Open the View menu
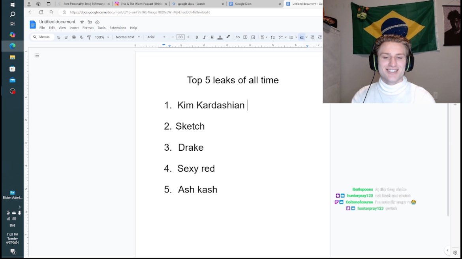The image size is (462, 259). 62,28
